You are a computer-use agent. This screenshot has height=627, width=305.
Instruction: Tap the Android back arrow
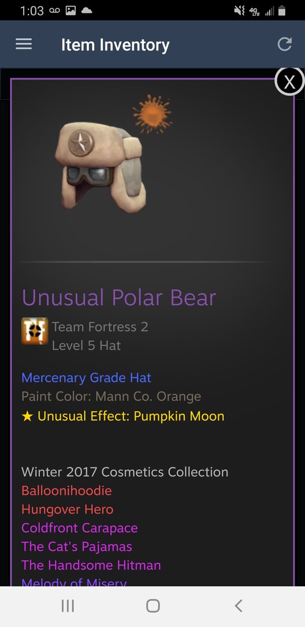(238, 606)
